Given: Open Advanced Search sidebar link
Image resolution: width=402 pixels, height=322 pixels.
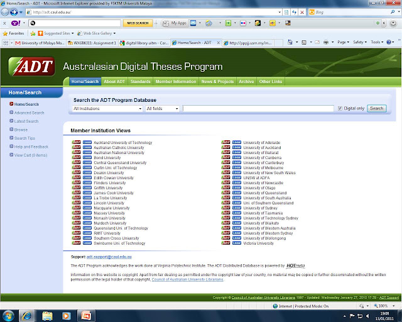Looking at the screenshot, I should pos(29,113).
